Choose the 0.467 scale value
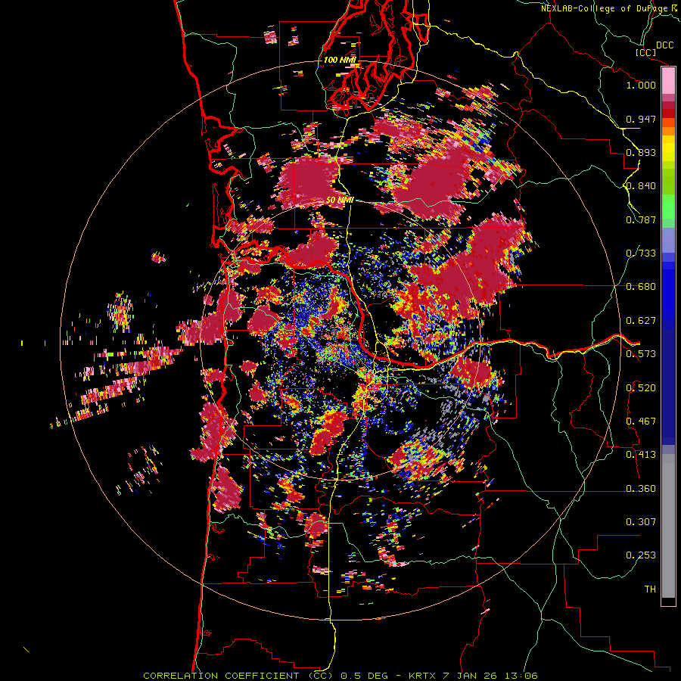 641,421
